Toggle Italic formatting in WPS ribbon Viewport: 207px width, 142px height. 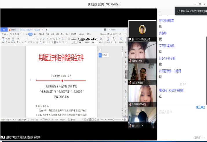click(x=19, y=42)
